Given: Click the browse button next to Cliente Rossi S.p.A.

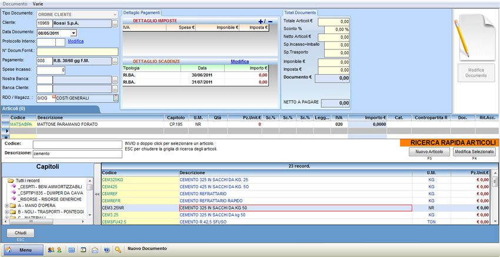Looking at the screenshot, I should (115, 24).
